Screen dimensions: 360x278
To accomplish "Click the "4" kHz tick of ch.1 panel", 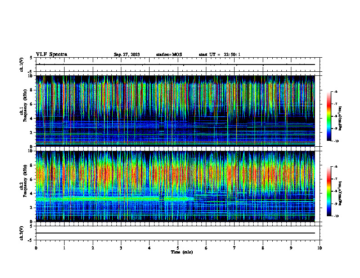I will (31, 119).
